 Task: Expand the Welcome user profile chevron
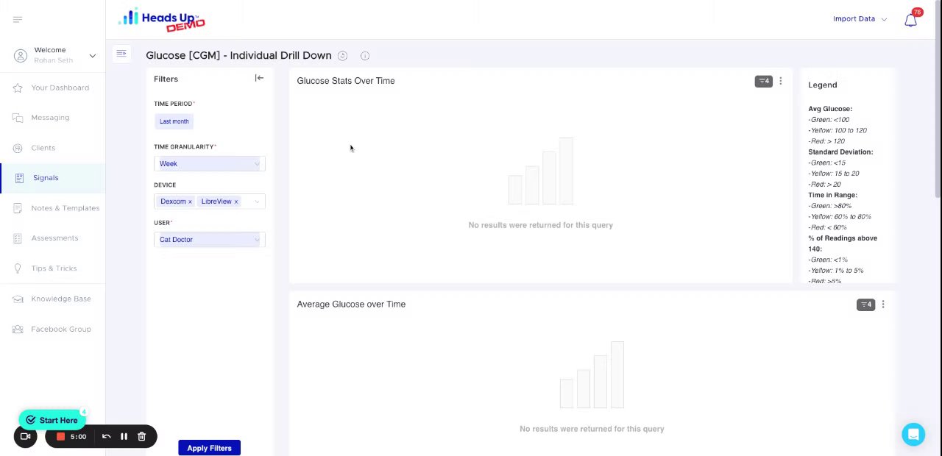(x=93, y=56)
